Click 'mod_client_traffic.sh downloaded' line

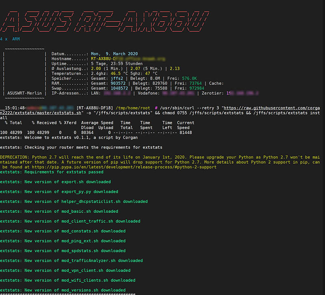tap(70, 221)
